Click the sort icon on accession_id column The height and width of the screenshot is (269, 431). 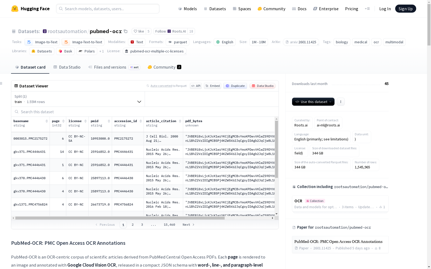click(141, 121)
